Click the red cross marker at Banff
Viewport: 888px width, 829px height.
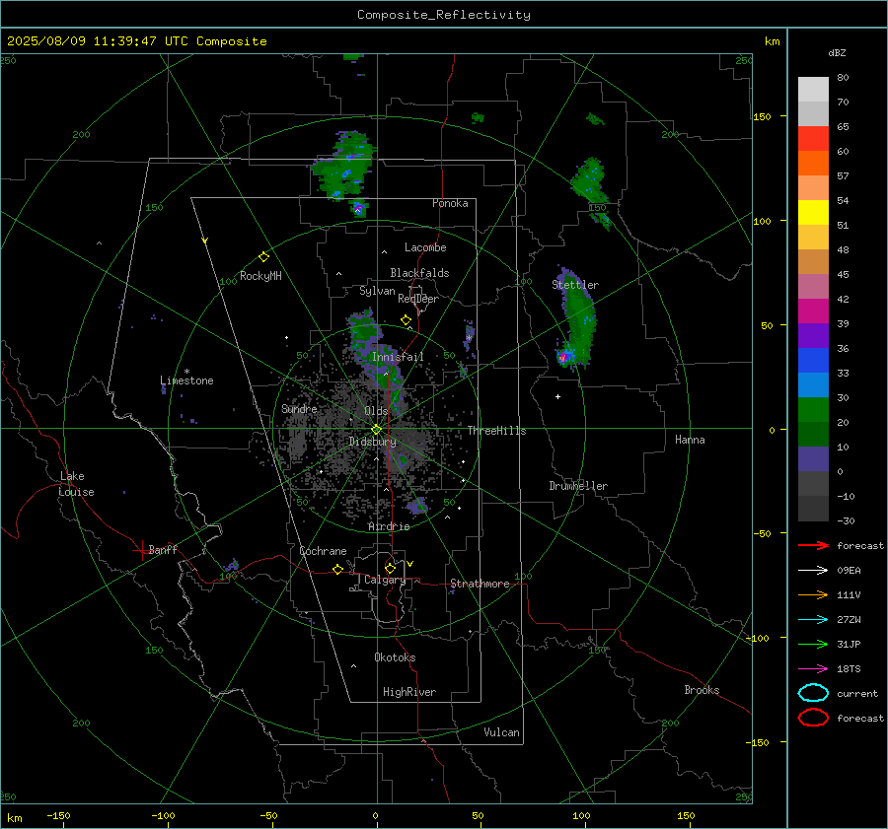tap(141, 550)
